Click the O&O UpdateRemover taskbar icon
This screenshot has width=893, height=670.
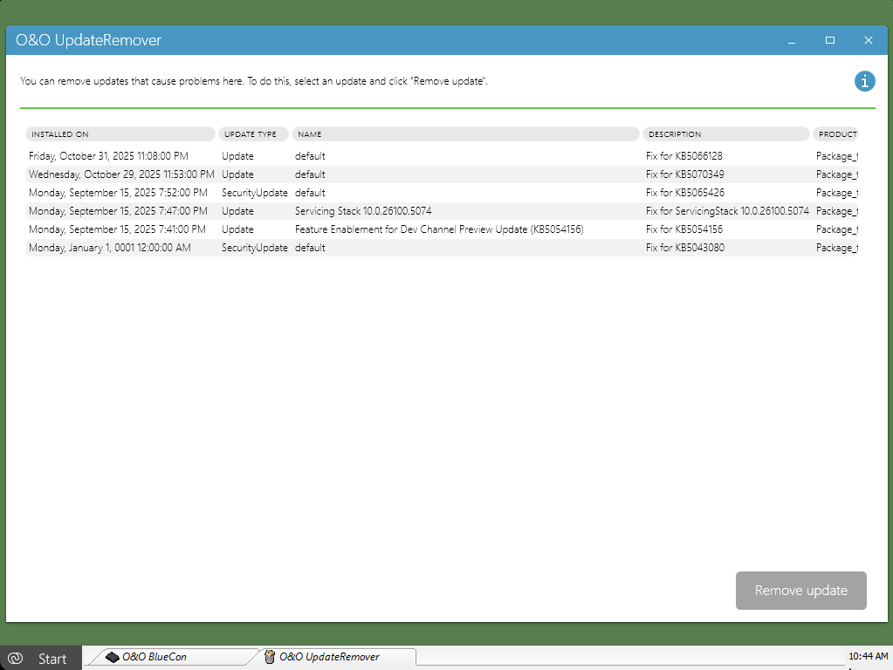pyautogui.click(x=270, y=657)
